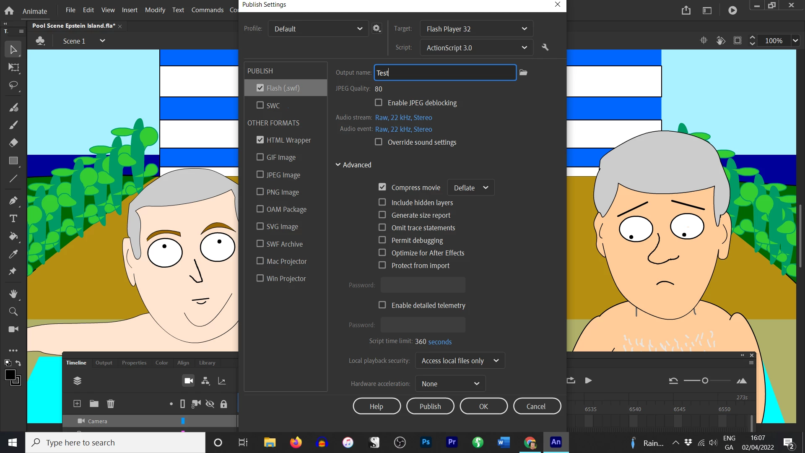Image resolution: width=805 pixels, height=453 pixels.
Task: Check Include hidden layers option
Action: pyautogui.click(x=382, y=202)
